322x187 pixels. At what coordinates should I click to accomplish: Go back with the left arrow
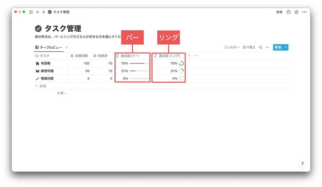pyautogui.click(x=38, y=12)
